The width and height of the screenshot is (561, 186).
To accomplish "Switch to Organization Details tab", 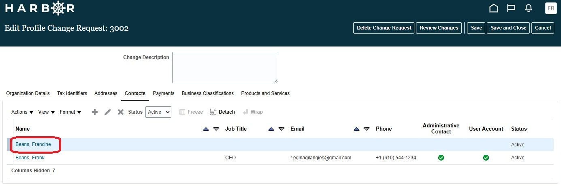I will (28, 93).
